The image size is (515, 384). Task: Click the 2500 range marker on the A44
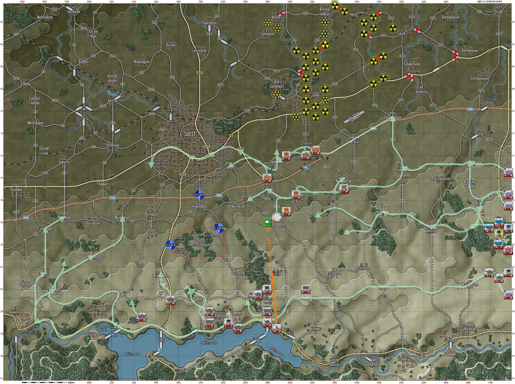click(200, 195)
